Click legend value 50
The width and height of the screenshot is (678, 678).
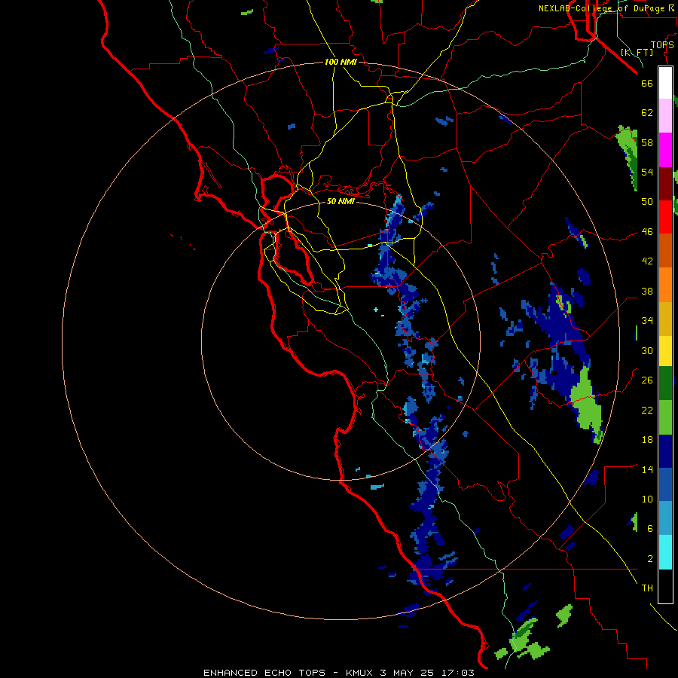647,201
